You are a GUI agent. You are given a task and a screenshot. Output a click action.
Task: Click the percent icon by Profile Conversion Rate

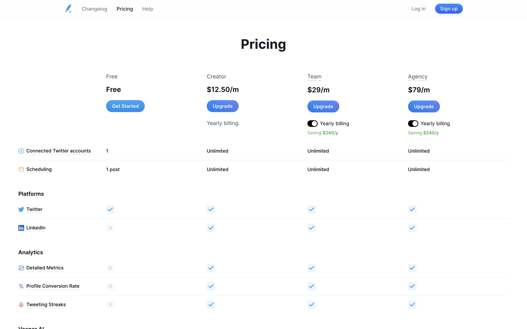[21, 286]
